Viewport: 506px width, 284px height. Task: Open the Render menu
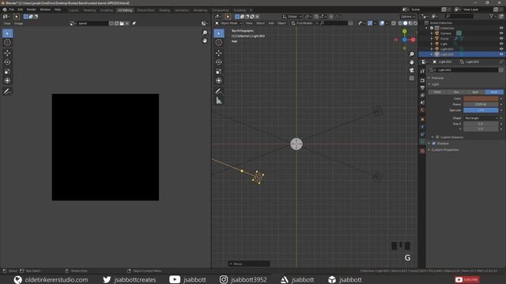point(32,9)
